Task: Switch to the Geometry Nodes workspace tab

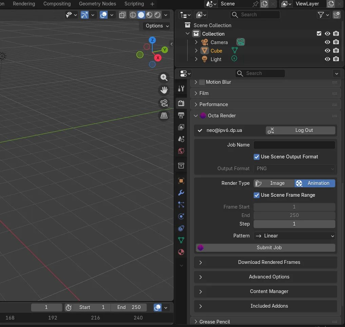Action: [x=97, y=4]
